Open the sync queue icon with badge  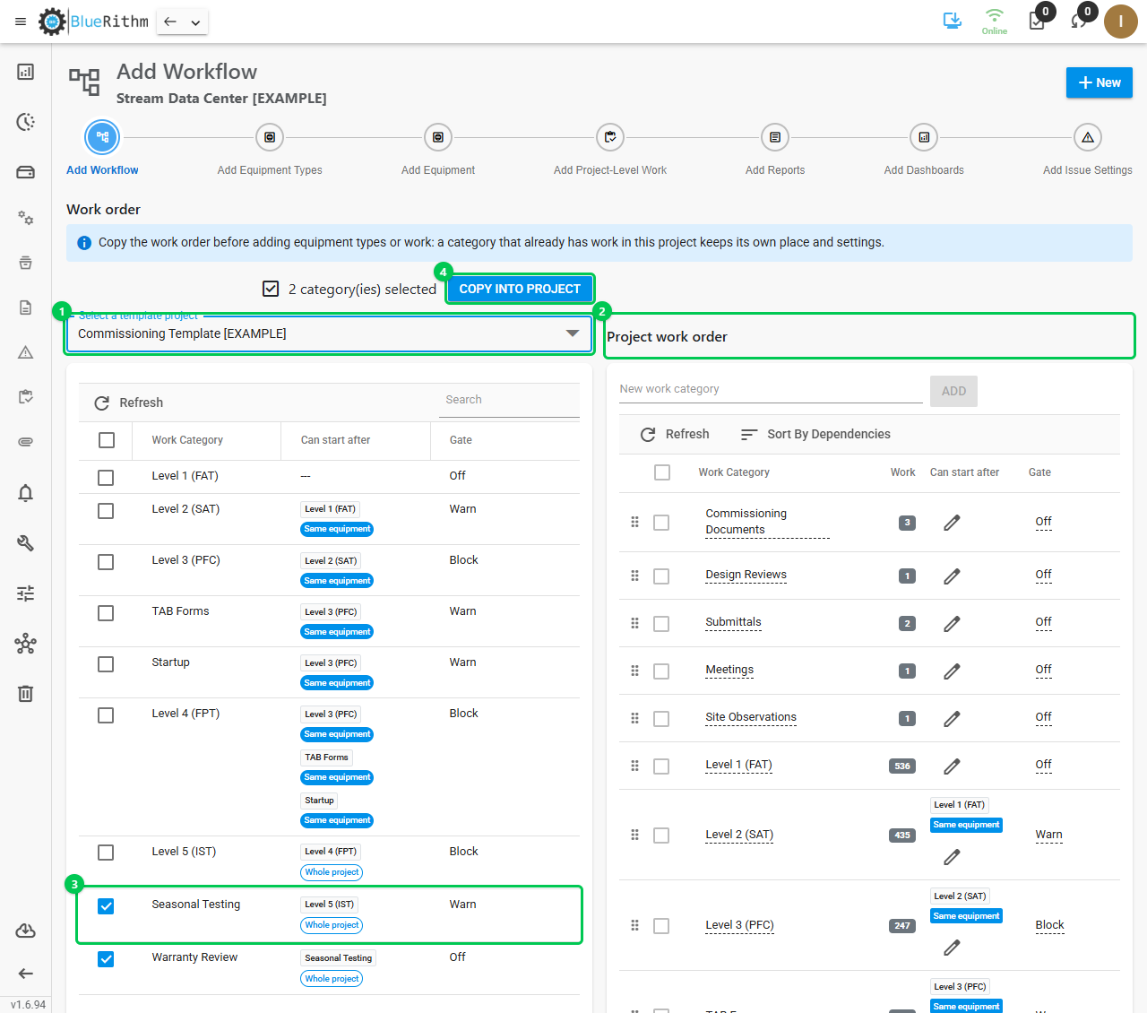coord(1080,21)
